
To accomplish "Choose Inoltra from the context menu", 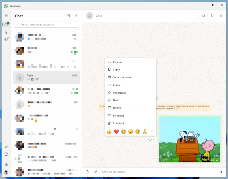I will click(130, 85).
